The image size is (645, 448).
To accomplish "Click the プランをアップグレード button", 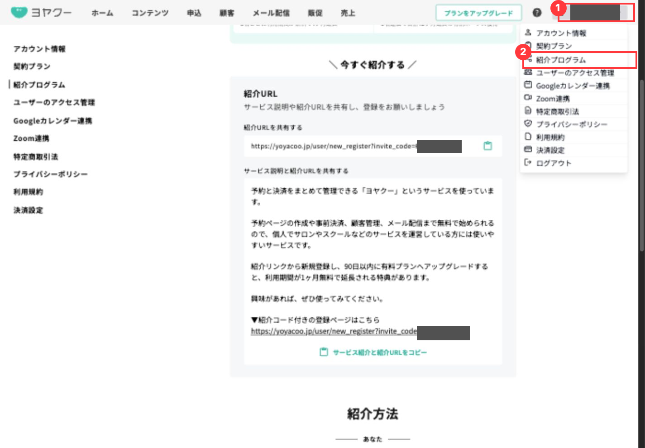I will click(478, 13).
